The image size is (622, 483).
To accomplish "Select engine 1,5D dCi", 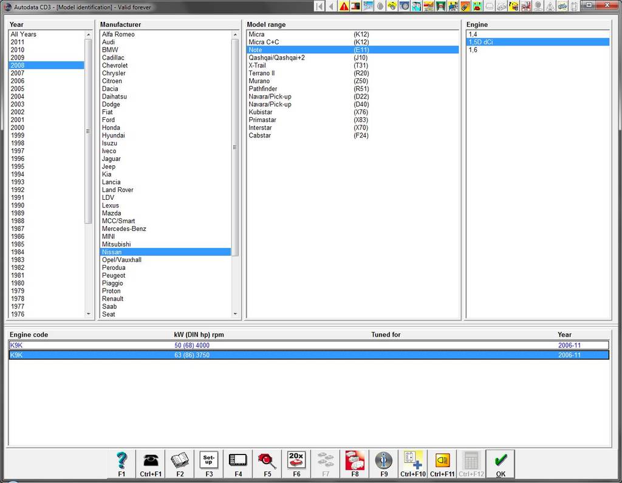I will tap(538, 42).
